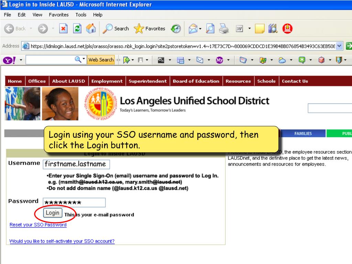The image size is (352, 264).
Task: Click the Stop page loading icon
Action: point(63,29)
